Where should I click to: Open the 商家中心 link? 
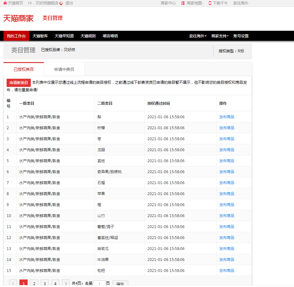tap(168, 3)
